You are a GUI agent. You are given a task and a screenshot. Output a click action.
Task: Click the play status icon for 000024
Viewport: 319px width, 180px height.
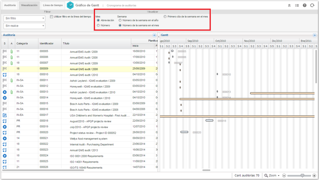click(5, 156)
